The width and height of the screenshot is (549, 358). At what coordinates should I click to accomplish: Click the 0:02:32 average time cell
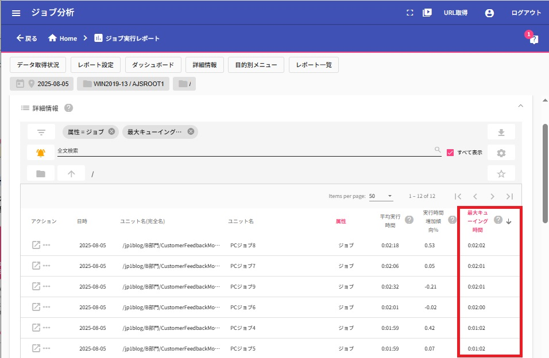coord(390,287)
